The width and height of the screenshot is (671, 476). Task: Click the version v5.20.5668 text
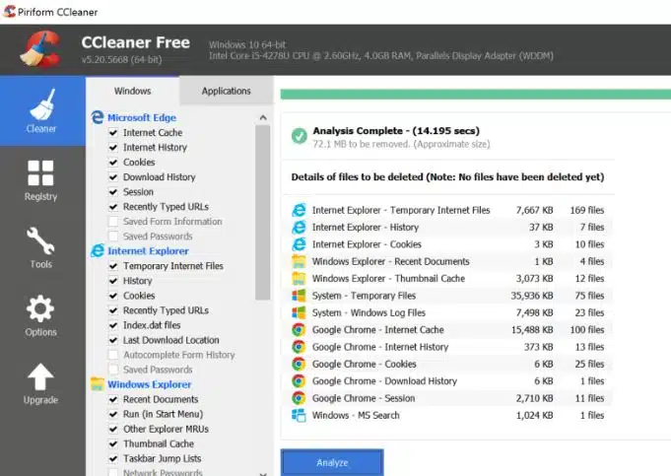(122, 59)
